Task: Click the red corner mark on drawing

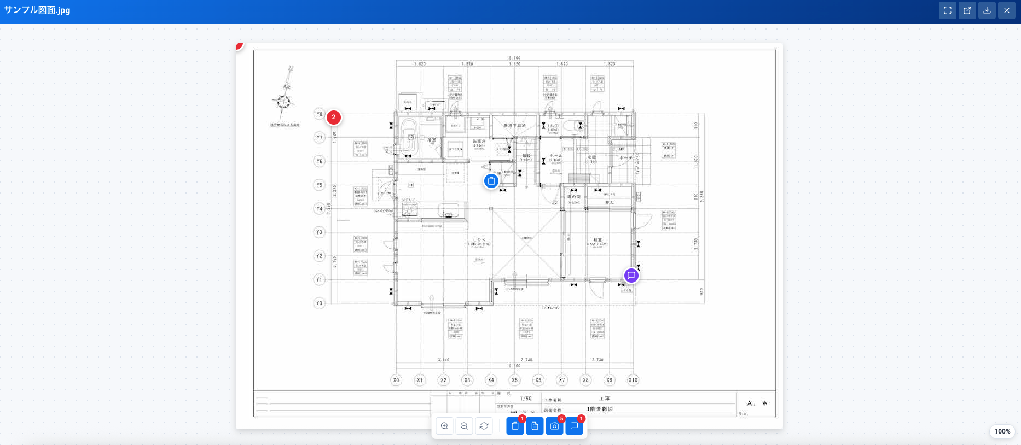Action: pos(239,46)
